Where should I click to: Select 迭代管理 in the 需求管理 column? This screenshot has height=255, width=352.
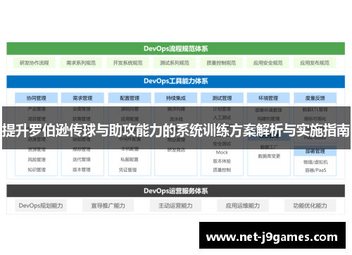click(82, 159)
